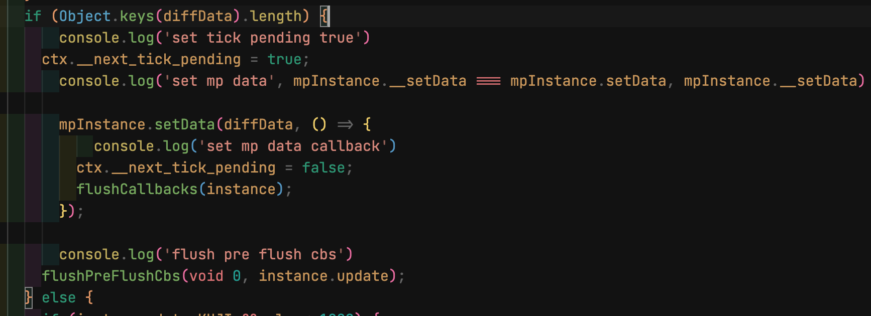This screenshot has height=316, width=871.
Task: Click 'true' assigned to __next_tick_pending
Action: [x=284, y=59]
